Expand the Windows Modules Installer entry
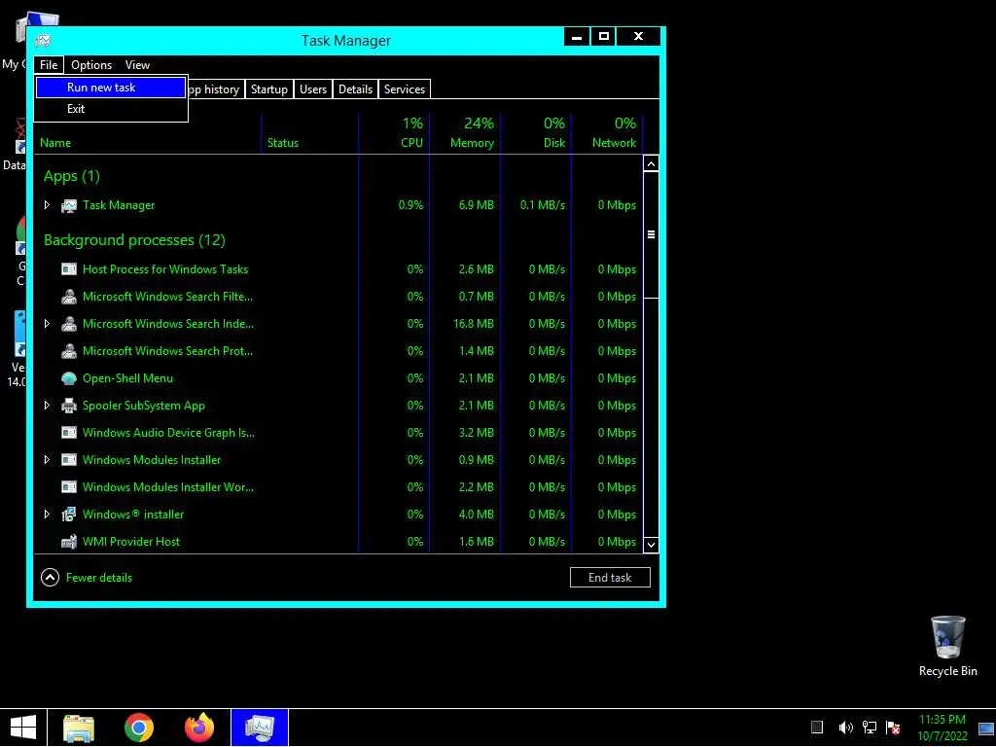This screenshot has width=996, height=747. click(47, 460)
